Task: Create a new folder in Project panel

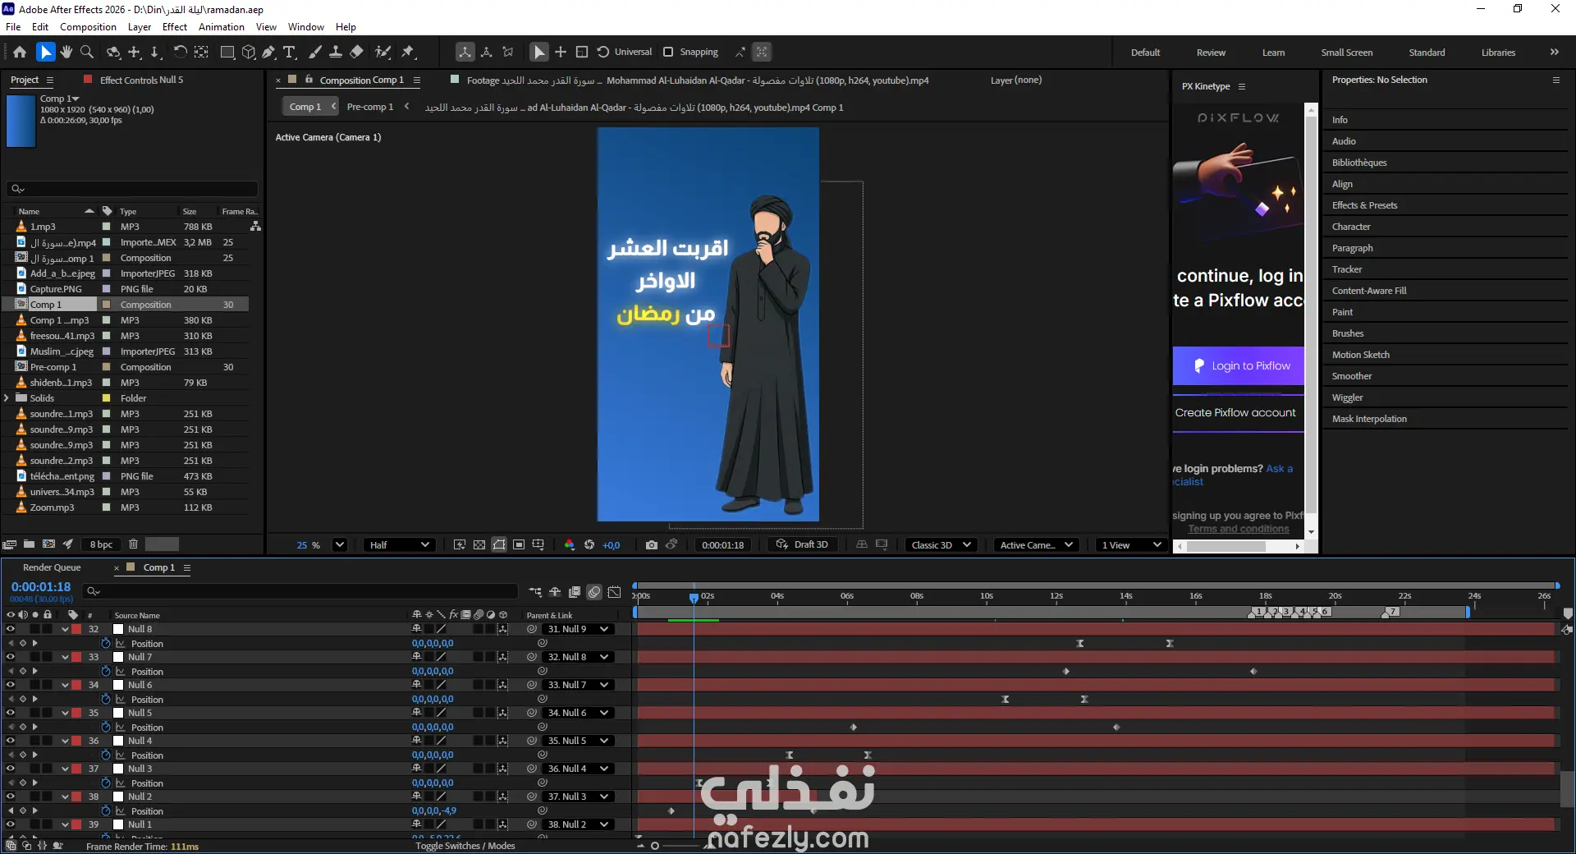Action: pos(30,544)
